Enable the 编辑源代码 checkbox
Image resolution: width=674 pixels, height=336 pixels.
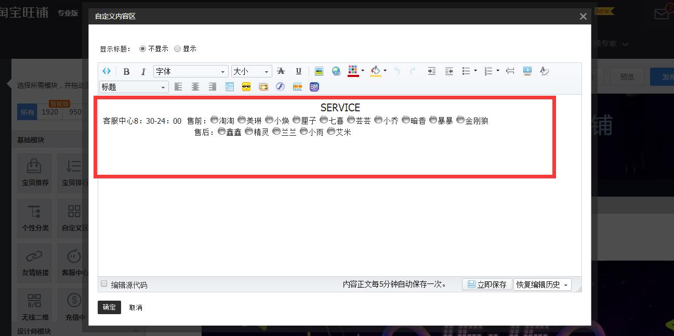[104, 284]
